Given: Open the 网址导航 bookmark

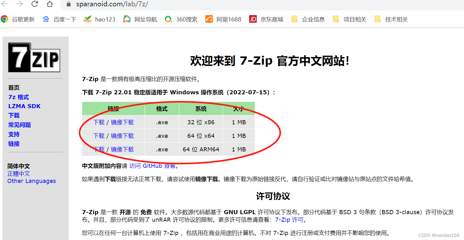Looking at the screenshot, I should (140, 19).
